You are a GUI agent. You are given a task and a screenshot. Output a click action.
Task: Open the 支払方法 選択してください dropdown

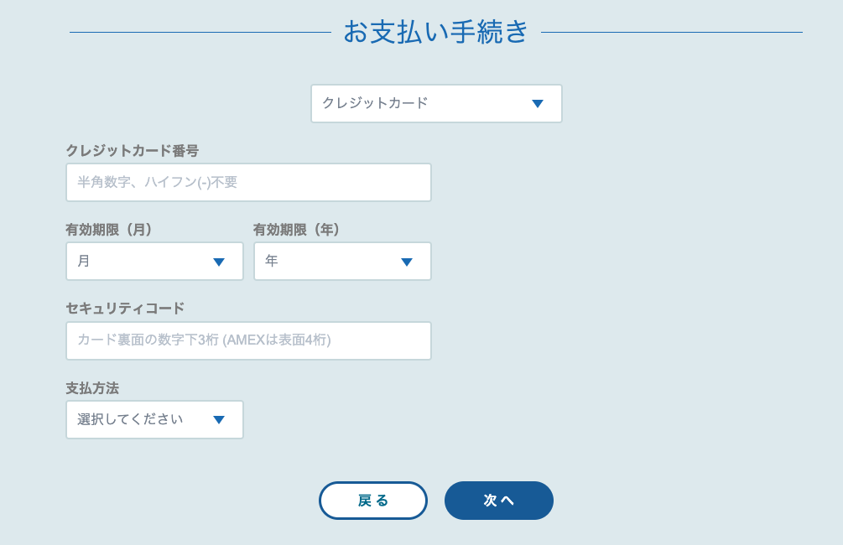click(x=154, y=420)
